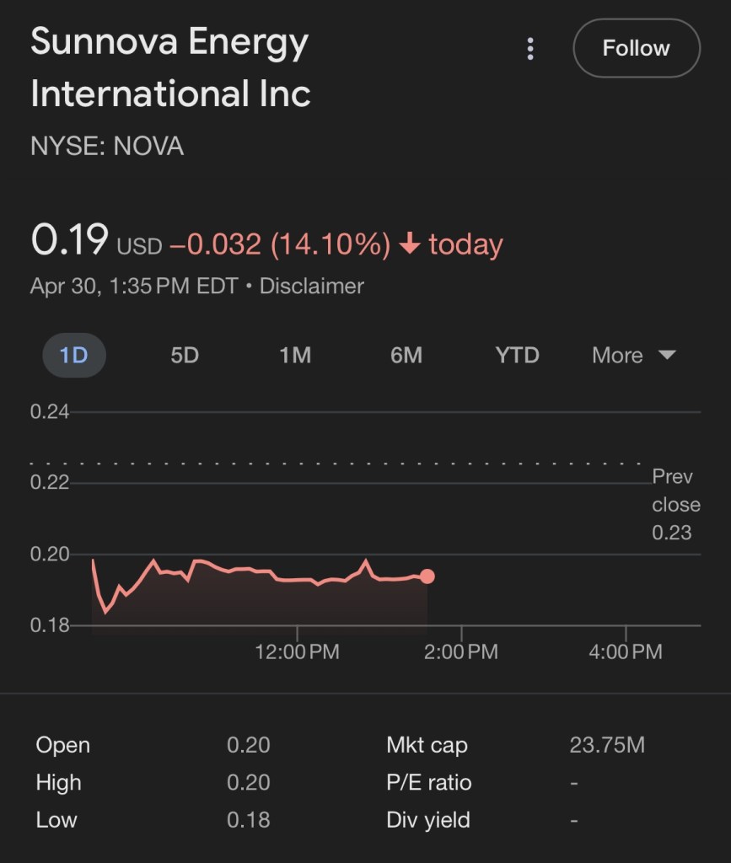Select the YTD range tab
Viewport: 731px width, 863px height.
[x=517, y=356]
